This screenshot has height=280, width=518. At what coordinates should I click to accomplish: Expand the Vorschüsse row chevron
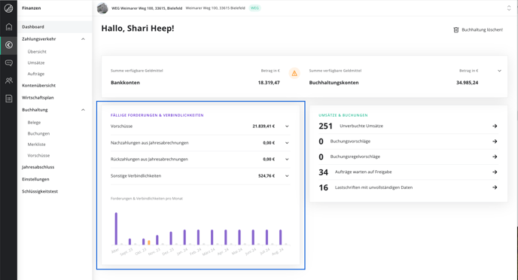[x=287, y=126]
